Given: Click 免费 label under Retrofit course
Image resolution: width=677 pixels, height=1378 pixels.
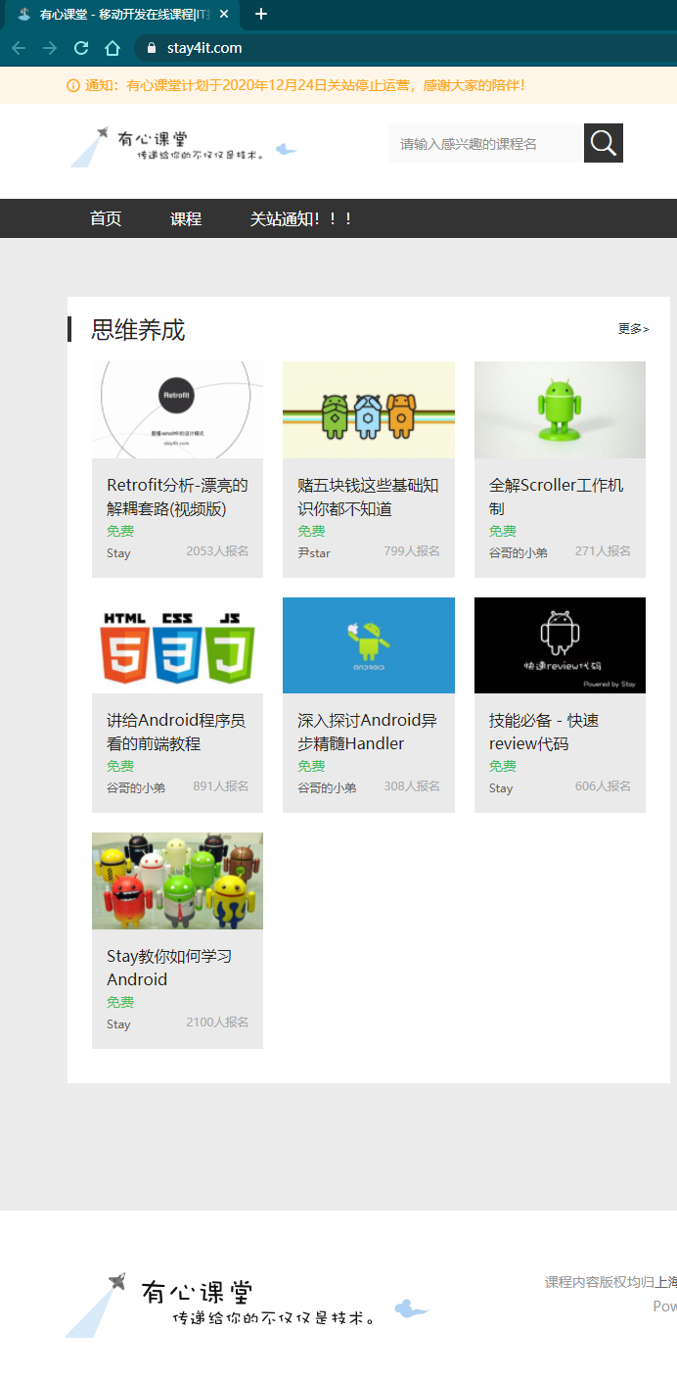Looking at the screenshot, I should click(120, 531).
